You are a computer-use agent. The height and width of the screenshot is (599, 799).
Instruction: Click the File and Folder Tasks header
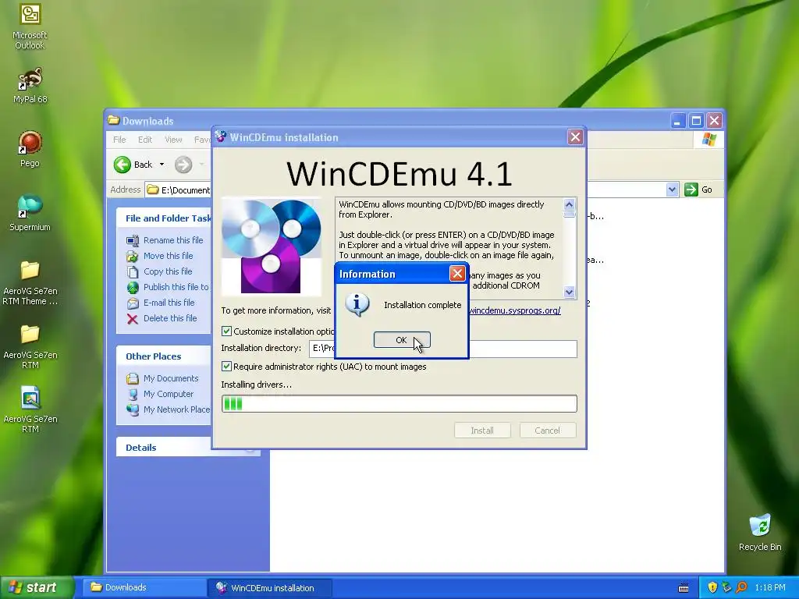click(164, 218)
